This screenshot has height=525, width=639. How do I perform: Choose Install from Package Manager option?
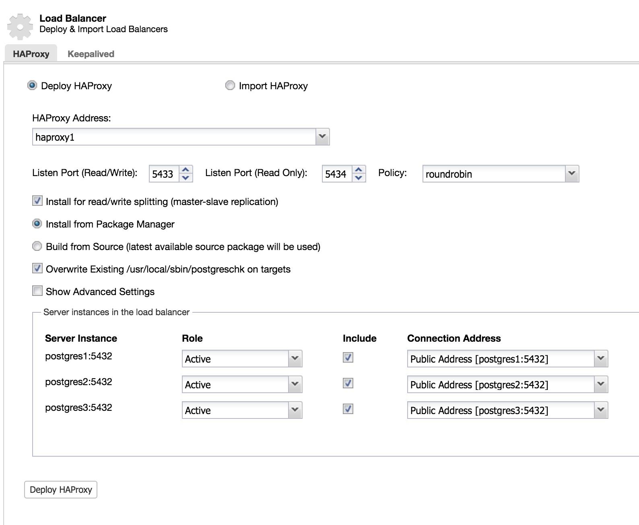tap(37, 224)
